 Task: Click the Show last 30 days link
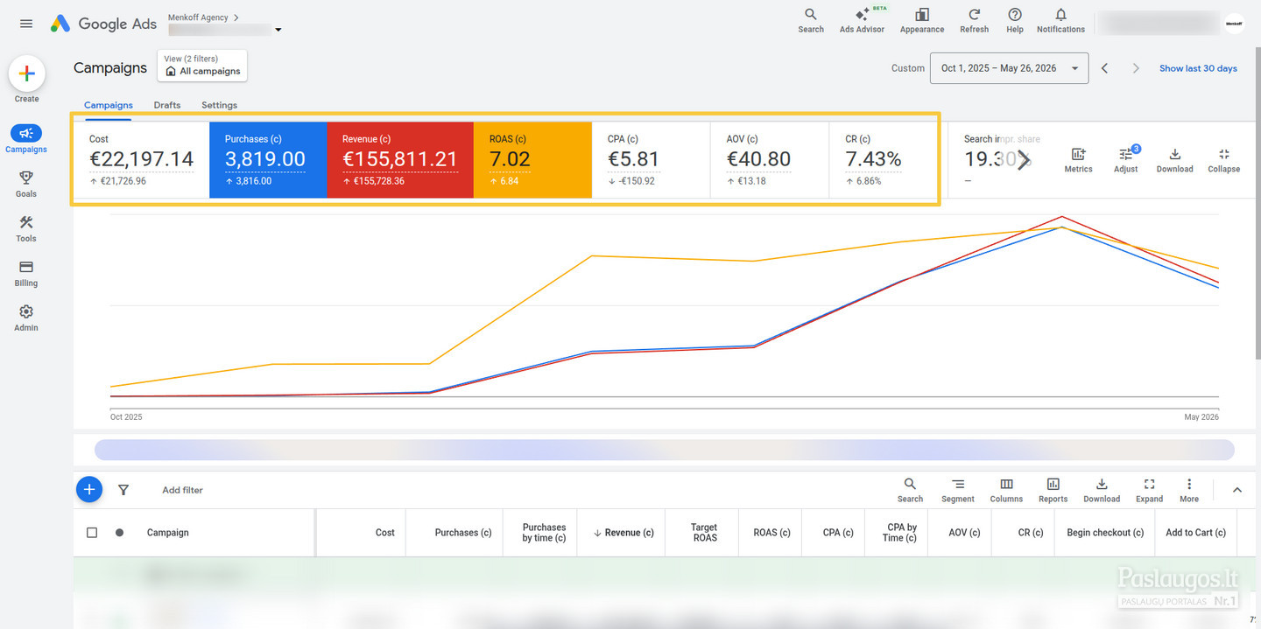[x=1198, y=68]
